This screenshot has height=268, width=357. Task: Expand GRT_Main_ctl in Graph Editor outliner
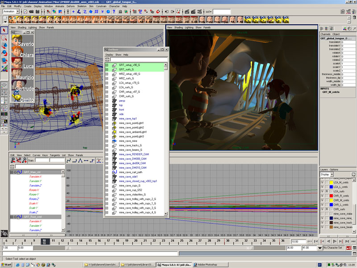[12, 172]
